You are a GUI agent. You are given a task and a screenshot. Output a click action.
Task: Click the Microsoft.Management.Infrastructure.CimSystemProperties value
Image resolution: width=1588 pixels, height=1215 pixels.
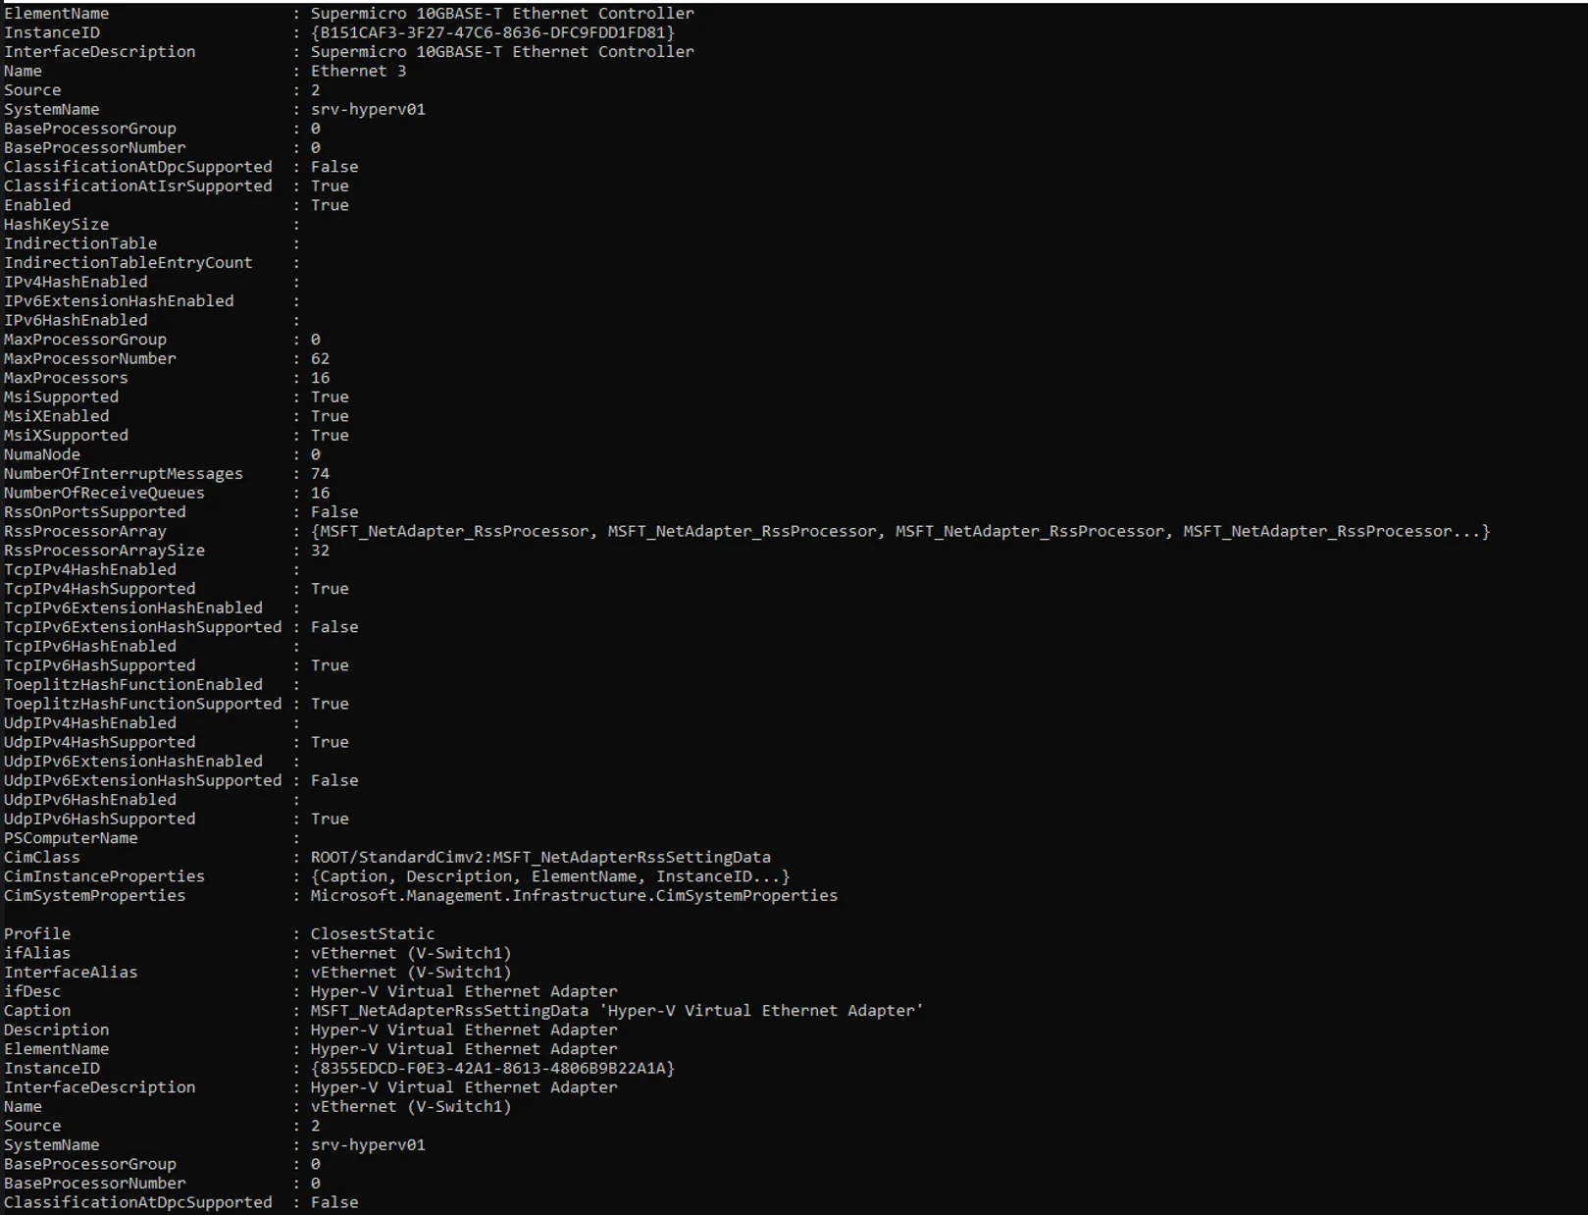[x=574, y=895]
